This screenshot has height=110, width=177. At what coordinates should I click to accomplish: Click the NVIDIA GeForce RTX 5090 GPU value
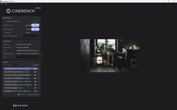28,51
